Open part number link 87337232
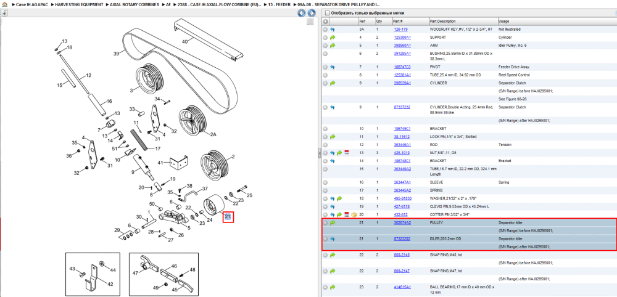 pyautogui.click(x=402, y=107)
